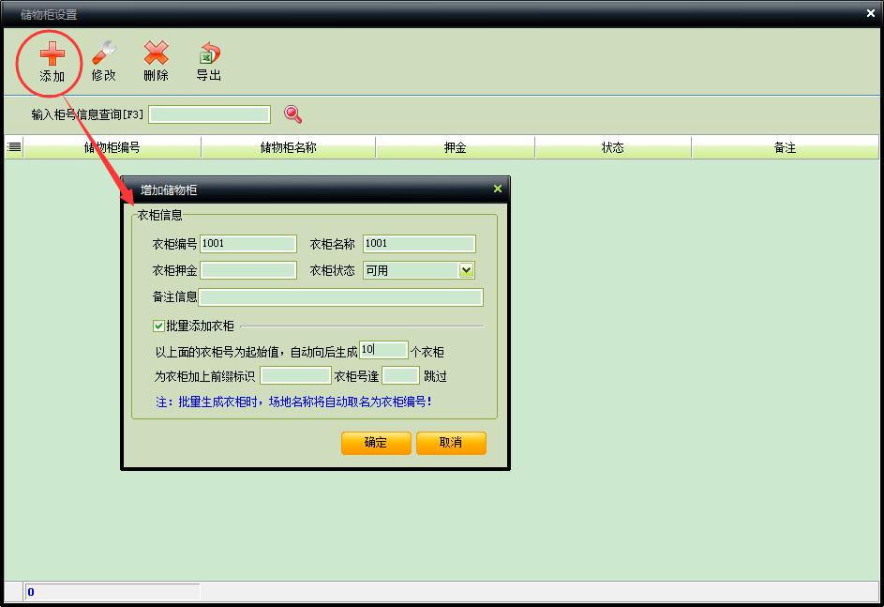
Task: Sort by 储物柜编号 column header
Action: point(112,148)
